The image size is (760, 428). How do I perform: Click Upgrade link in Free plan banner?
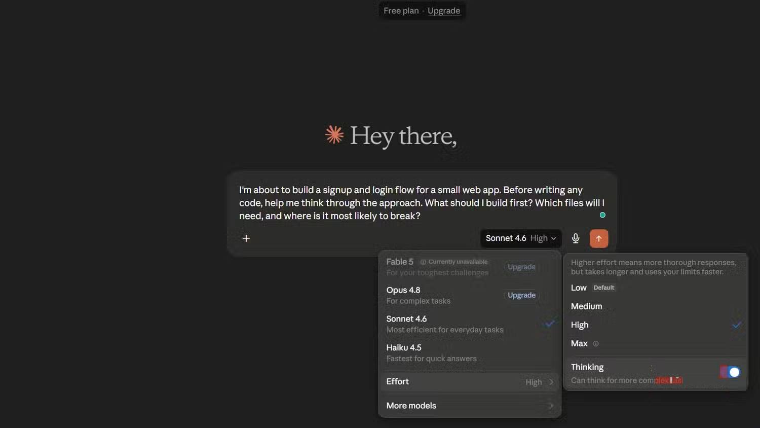point(444,11)
